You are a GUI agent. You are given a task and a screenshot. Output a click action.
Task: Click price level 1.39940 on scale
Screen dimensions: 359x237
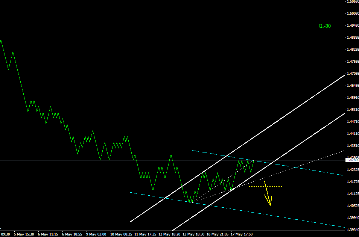pos(353,217)
